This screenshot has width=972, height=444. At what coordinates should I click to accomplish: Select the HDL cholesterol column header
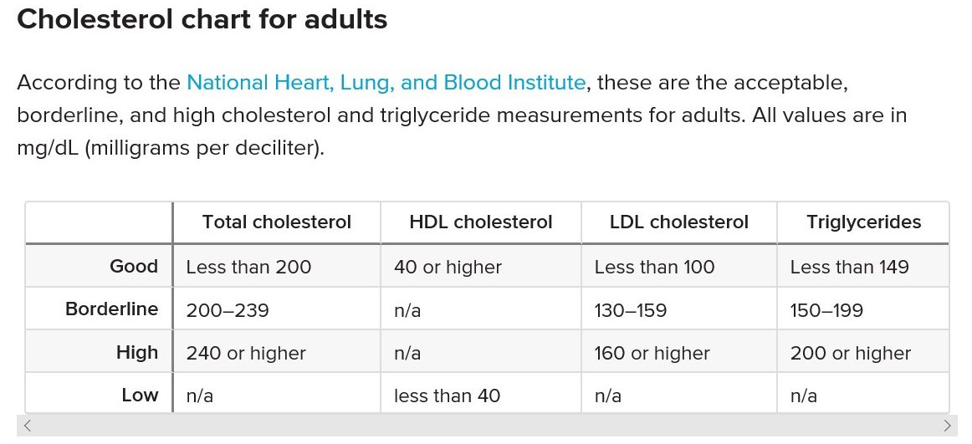pos(481,222)
